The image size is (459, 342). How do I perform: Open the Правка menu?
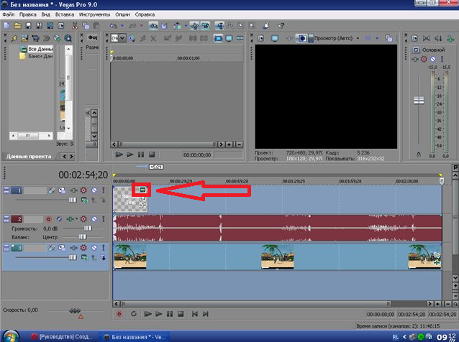[x=28, y=14]
